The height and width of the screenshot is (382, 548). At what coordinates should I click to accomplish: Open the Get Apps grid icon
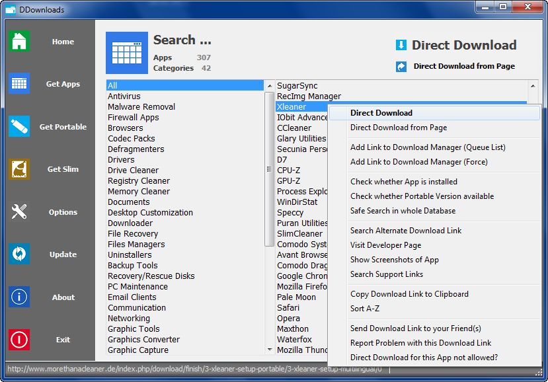tap(19, 84)
